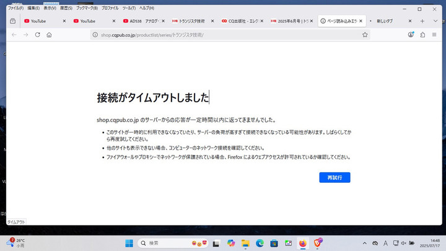The width and height of the screenshot is (446, 251).
Task: Go to the Firefox home page icon
Action: coord(49,35)
